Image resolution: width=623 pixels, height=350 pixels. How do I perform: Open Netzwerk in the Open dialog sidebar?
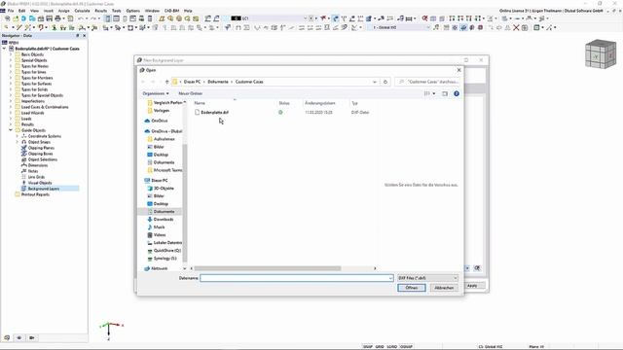point(160,268)
